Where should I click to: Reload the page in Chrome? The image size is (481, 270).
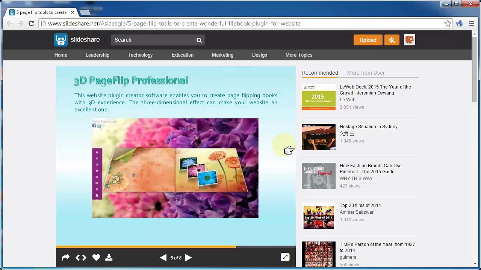point(32,24)
